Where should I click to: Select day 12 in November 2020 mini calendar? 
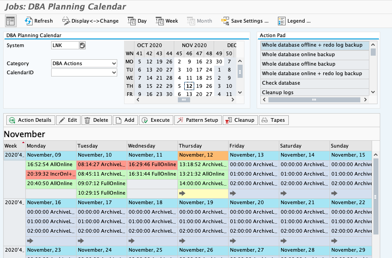pos(189,86)
